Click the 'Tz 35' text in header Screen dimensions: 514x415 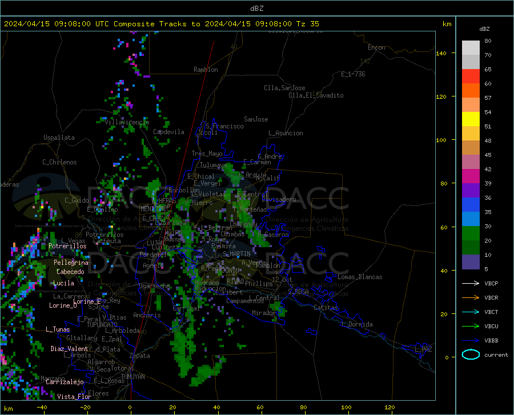(x=307, y=24)
